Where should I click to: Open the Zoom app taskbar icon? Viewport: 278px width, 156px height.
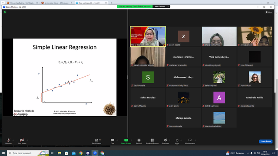95,153
